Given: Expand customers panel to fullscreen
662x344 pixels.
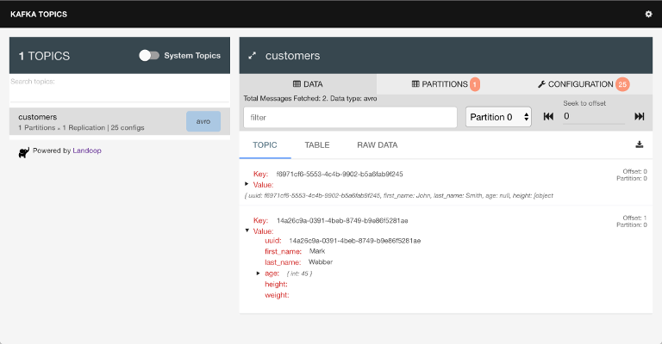Looking at the screenshot, I should [x=252, y=56].
